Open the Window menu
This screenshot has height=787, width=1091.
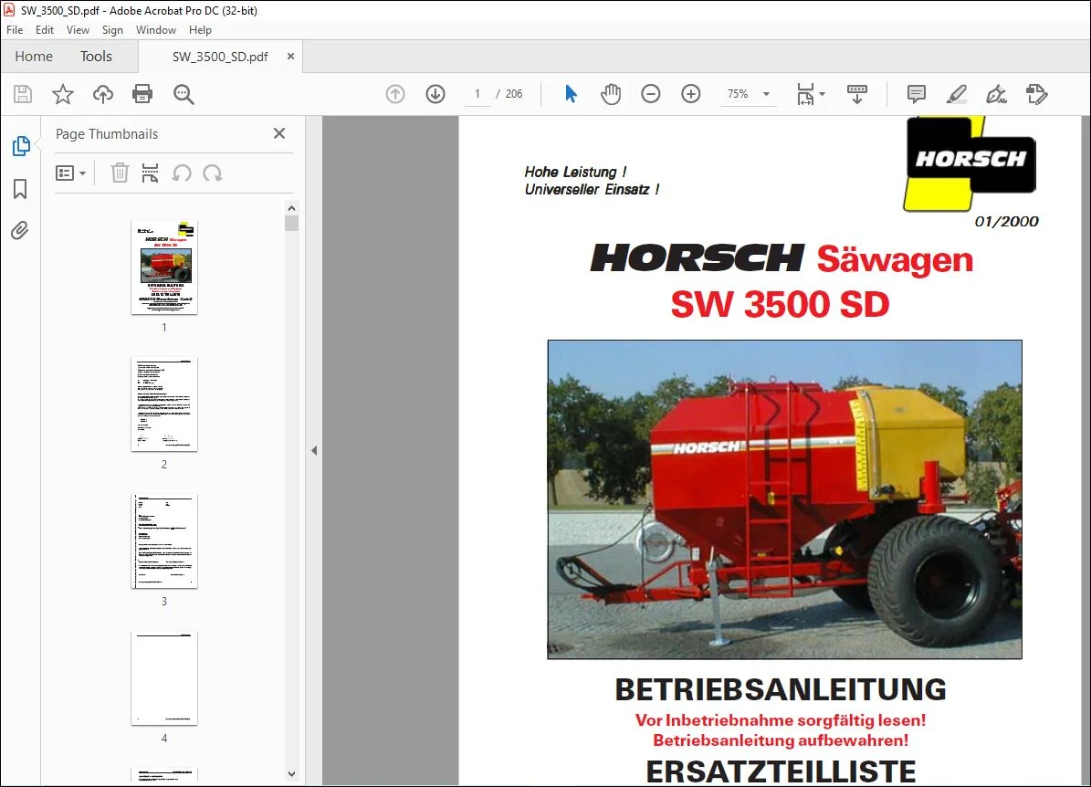156,30
